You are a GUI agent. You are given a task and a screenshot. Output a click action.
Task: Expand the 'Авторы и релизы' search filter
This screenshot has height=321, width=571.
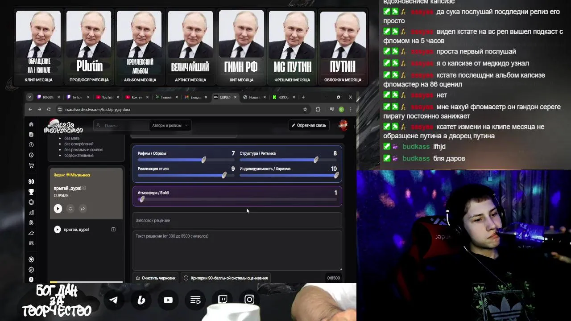click(170, 126)
